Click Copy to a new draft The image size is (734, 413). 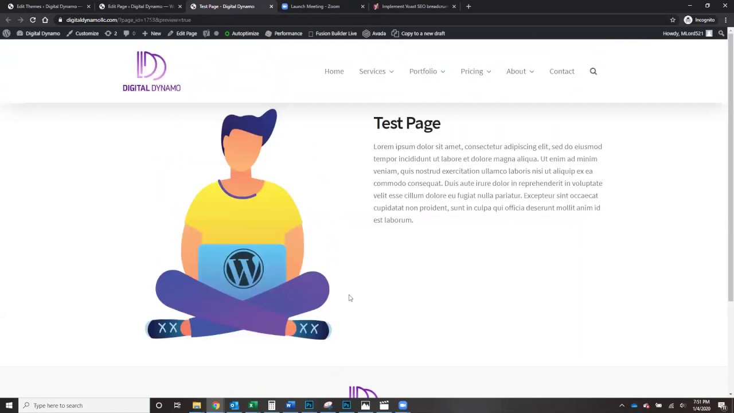pyautogui.click(x=418, y=33)
